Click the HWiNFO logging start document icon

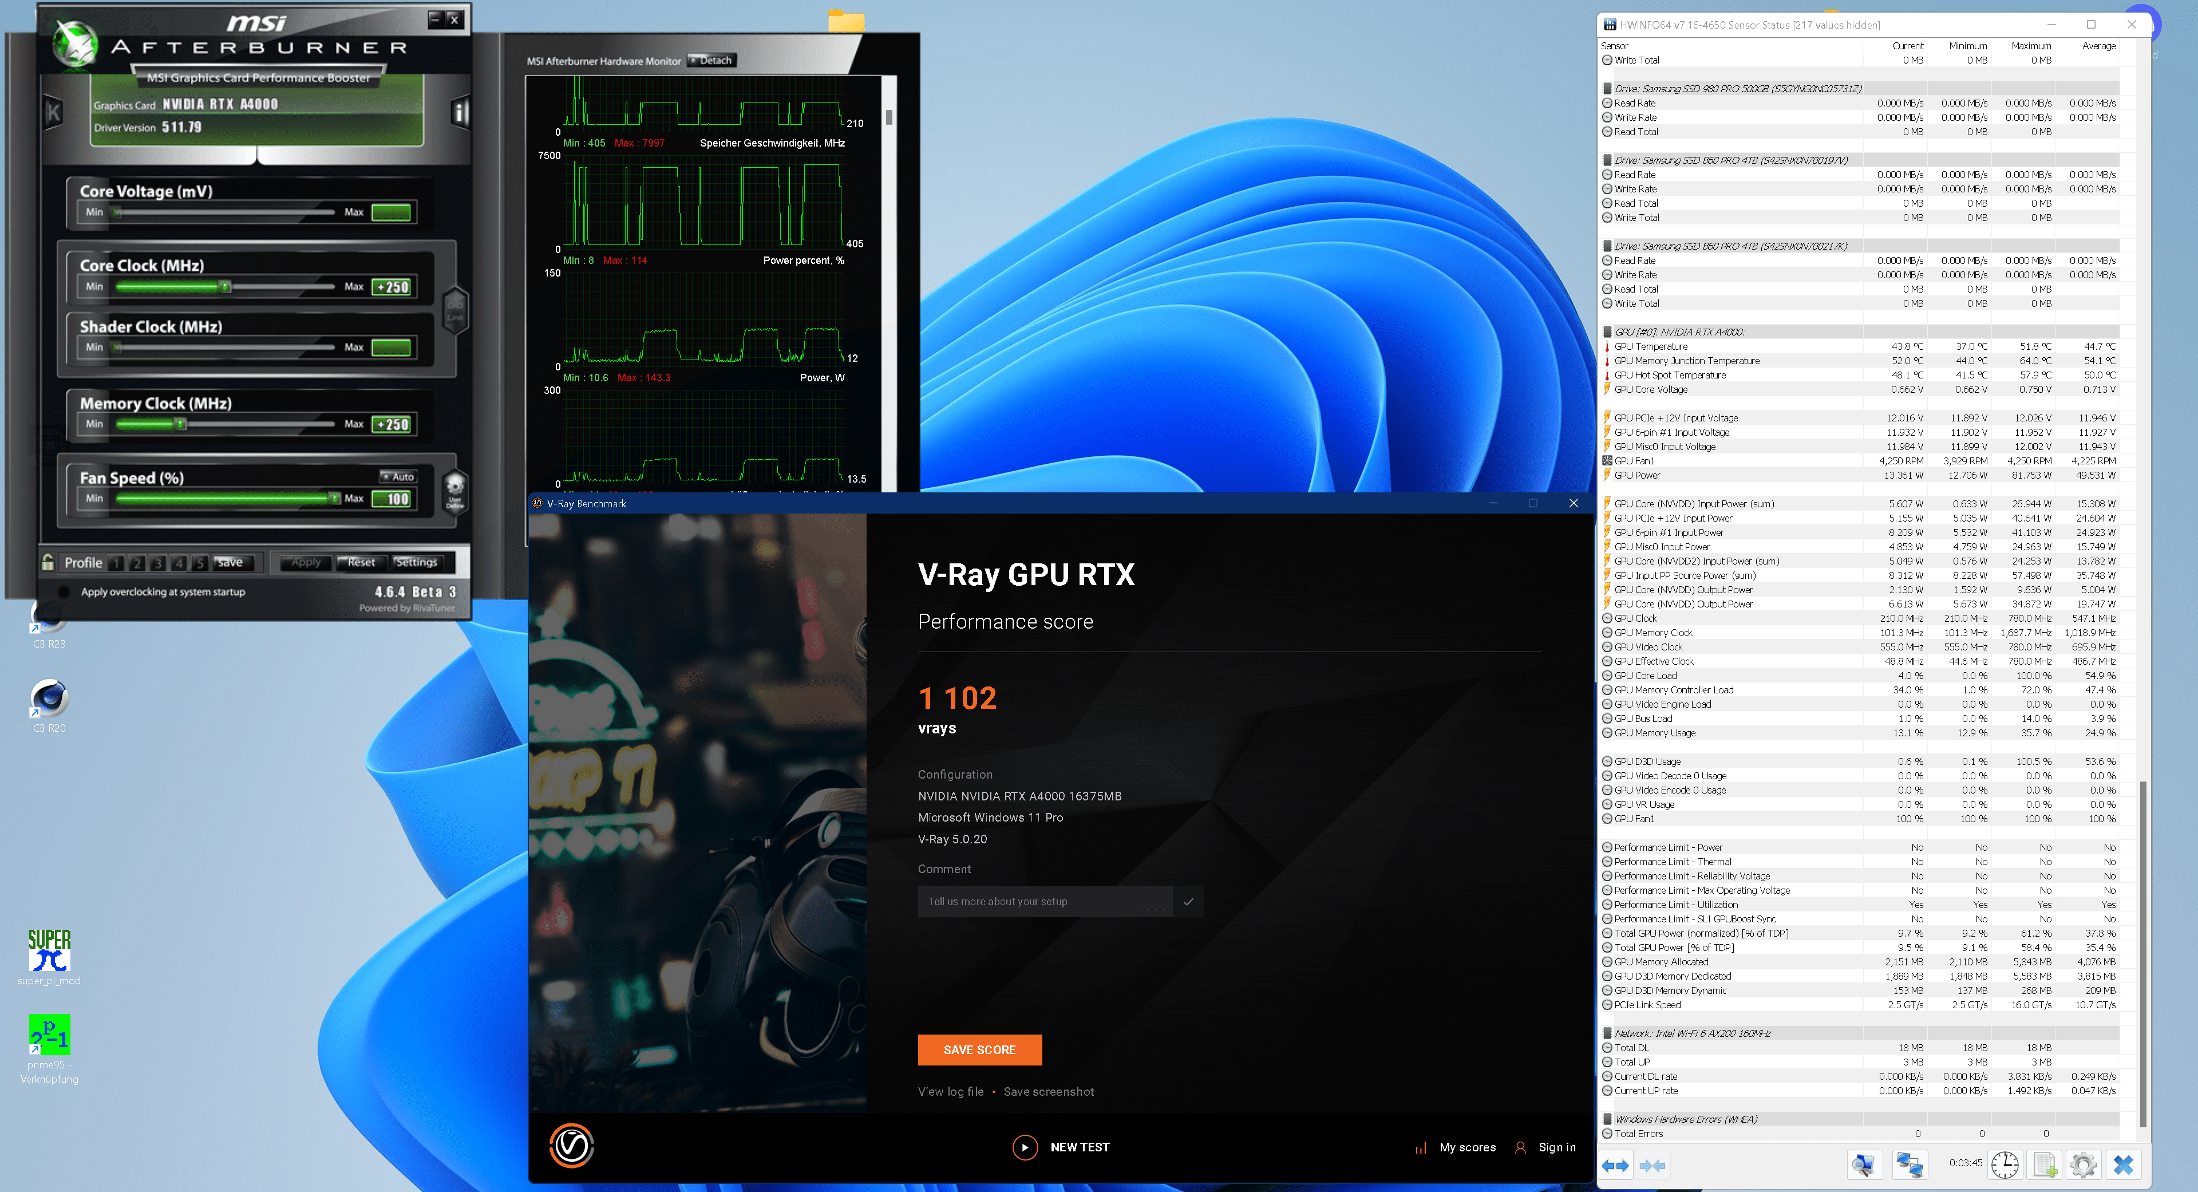click(x=2045, y=1166)
